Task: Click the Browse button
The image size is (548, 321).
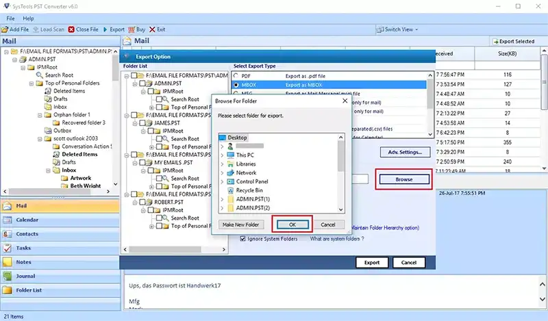Action: tap(404, 179)
